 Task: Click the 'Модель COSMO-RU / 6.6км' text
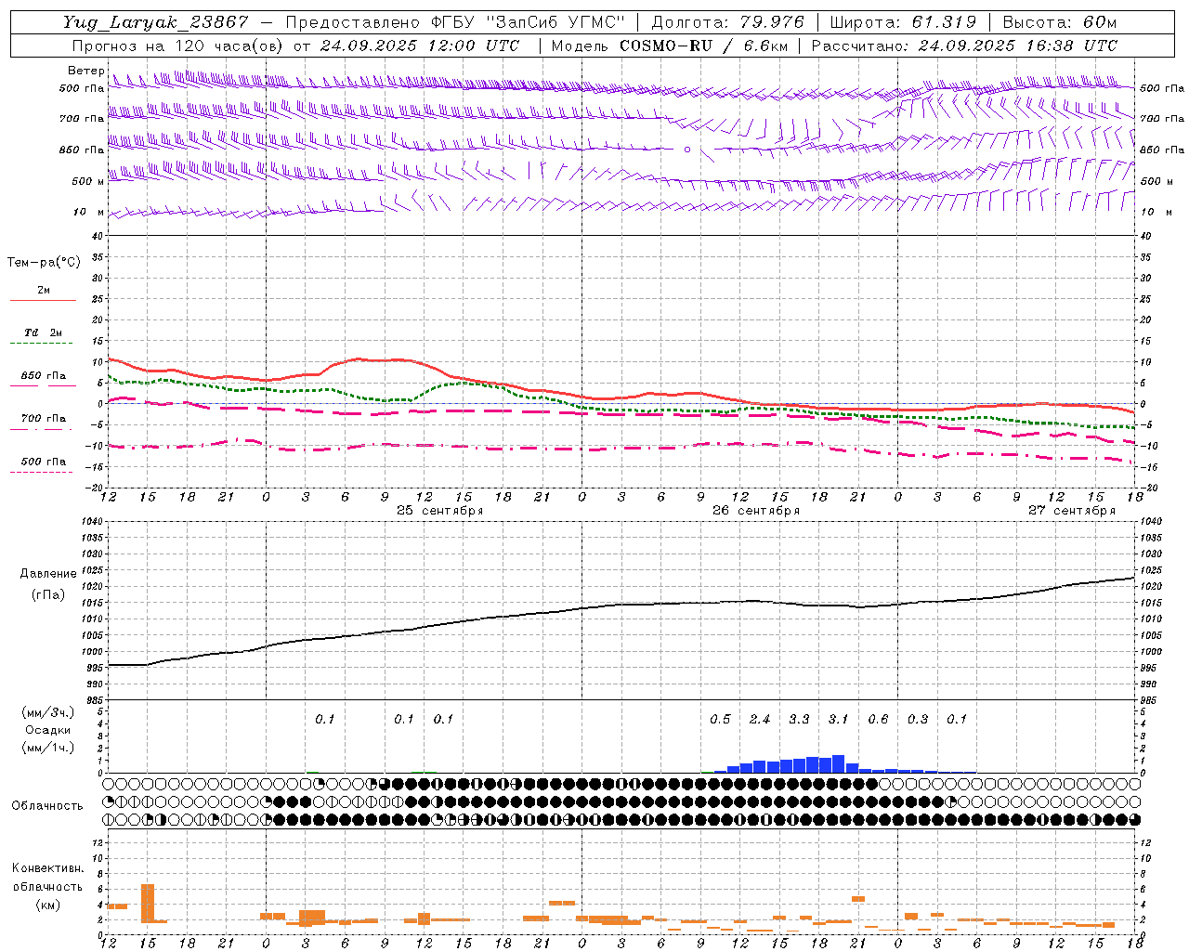669,46
